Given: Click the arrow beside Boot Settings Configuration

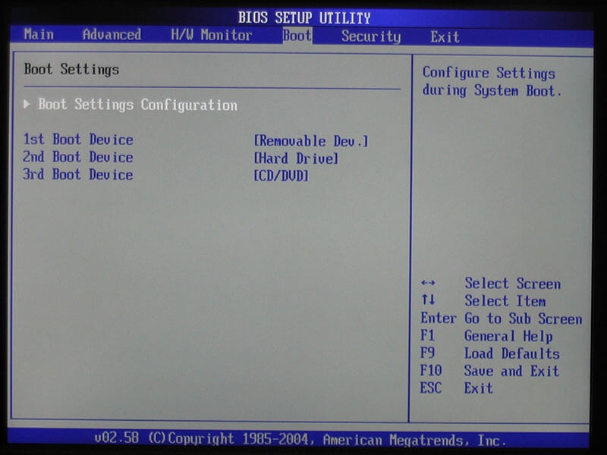Looking at the screenshot, I should click(27, 105).
